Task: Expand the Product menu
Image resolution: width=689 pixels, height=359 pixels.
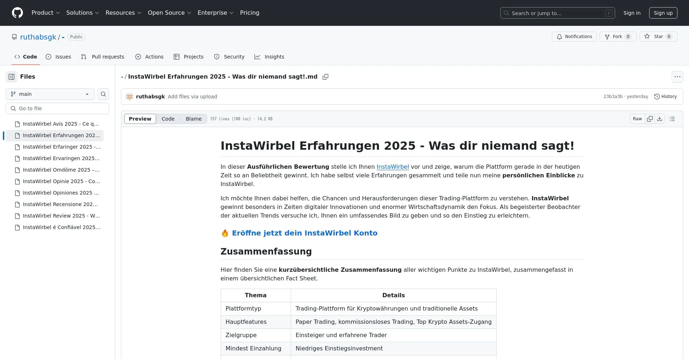Action: coord(46,13)
